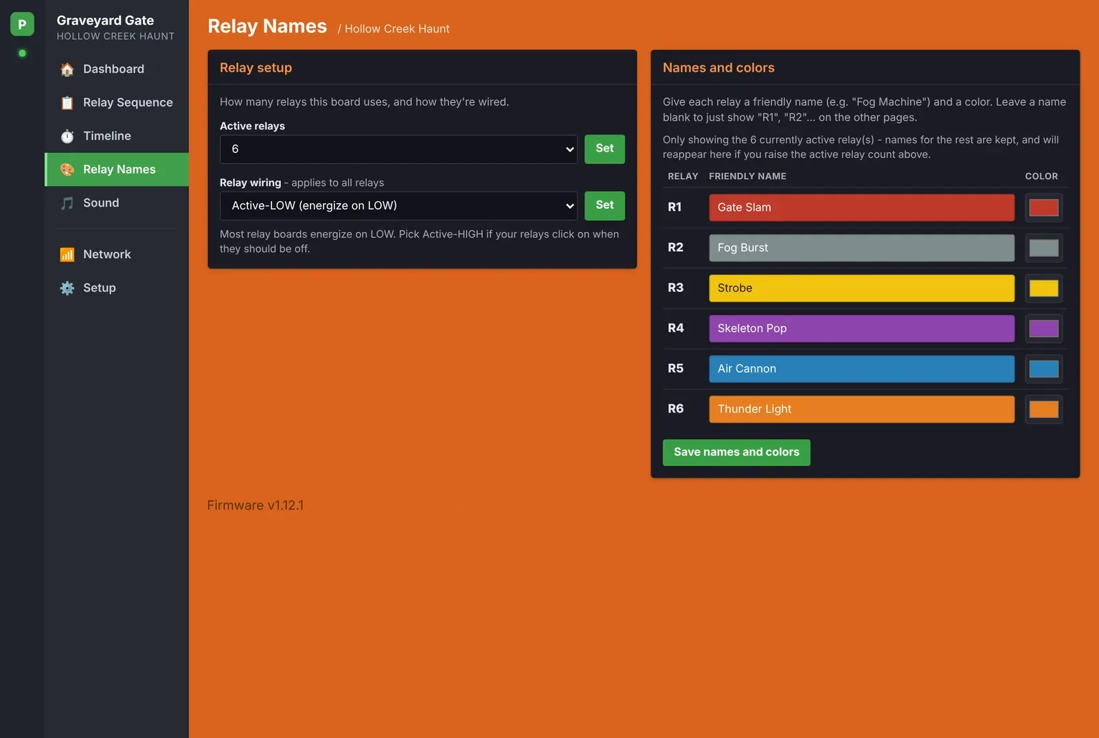
Task: Click the Air Cannon name field
Action: pyautogui.click(x=861, y=369)
